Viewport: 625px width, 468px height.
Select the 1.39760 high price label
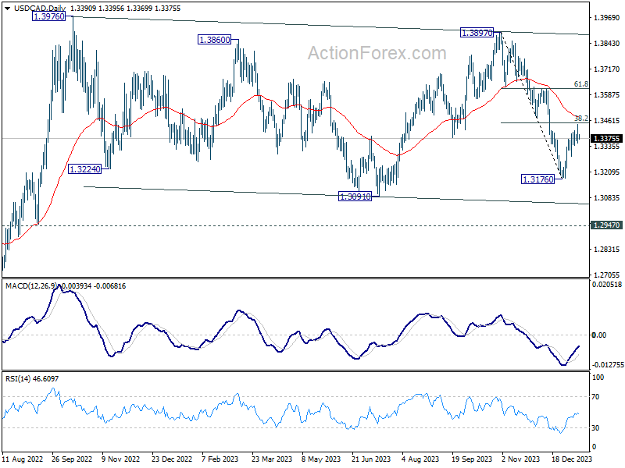tap(49, 16)
